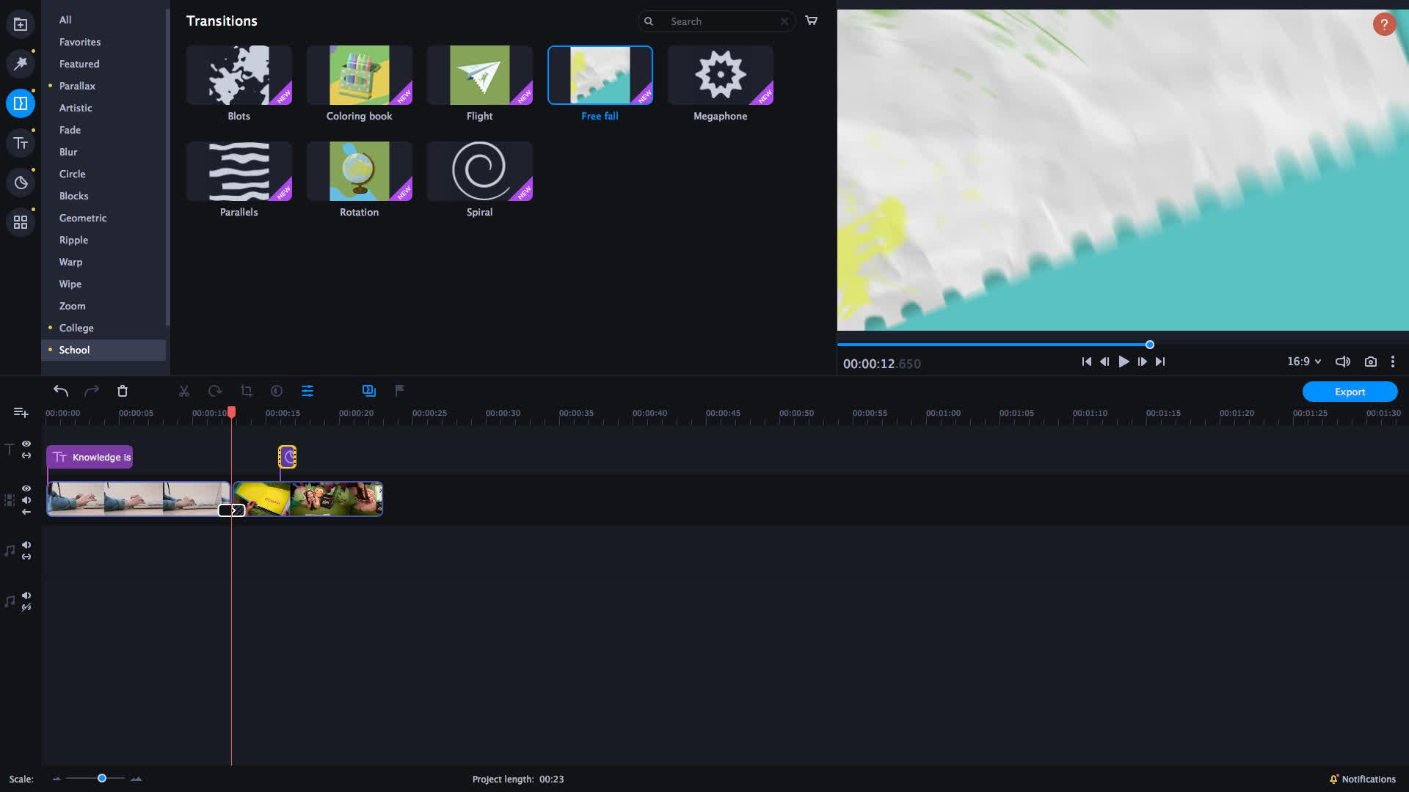The width and height of the screenshot is (1409, 792).
Task: Select the Scissors split tool in the timeline toolbar
Action: (x=184, y=391)
